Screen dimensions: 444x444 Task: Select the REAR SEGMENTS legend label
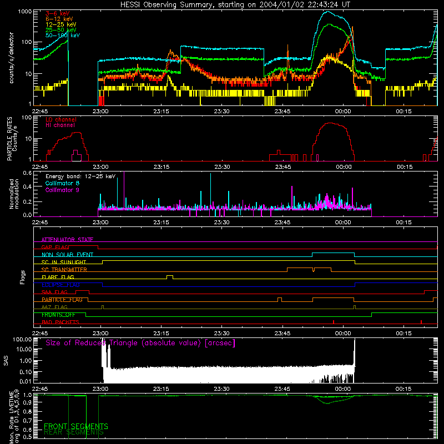pyautogui.click(x=74, y=432)
